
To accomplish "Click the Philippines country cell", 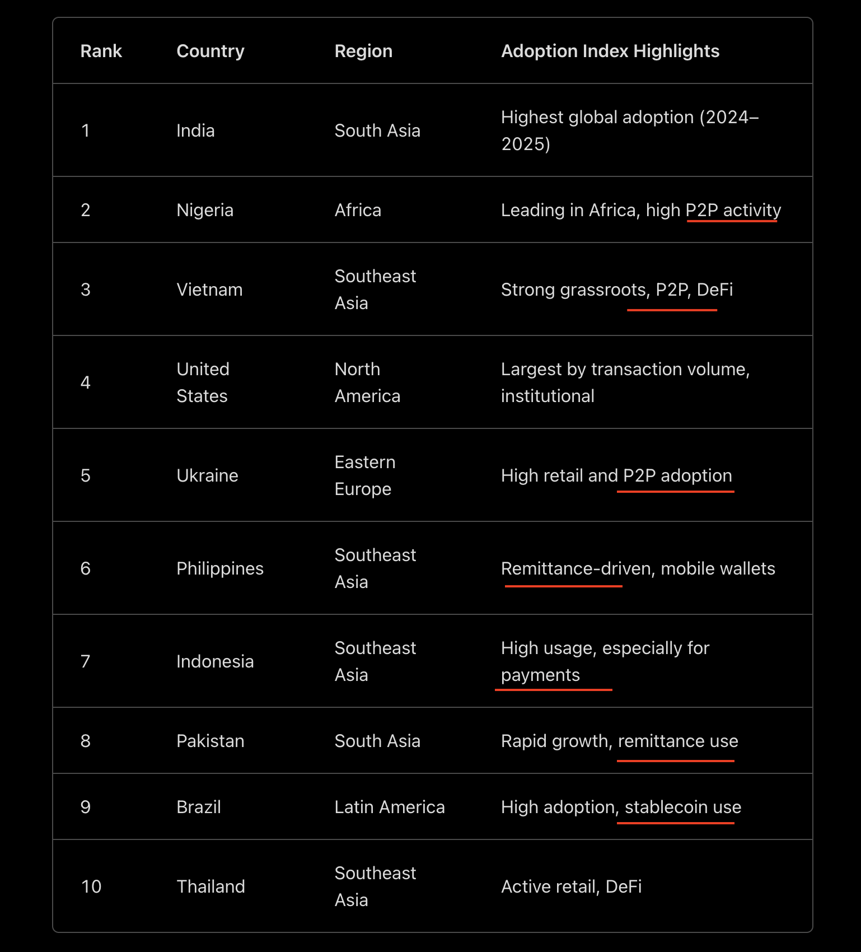I will click(219, 568).
